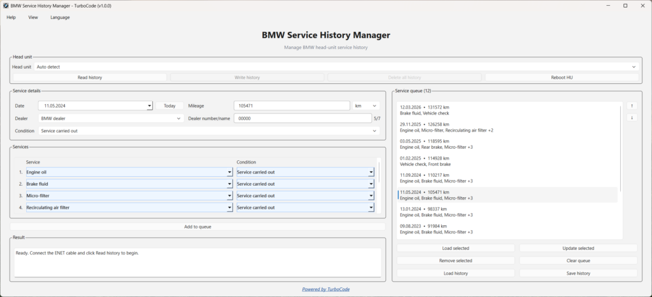The height and width of the screenshot is (297, 652).
Task: Click the Write history button
Action: click(247, 77)
